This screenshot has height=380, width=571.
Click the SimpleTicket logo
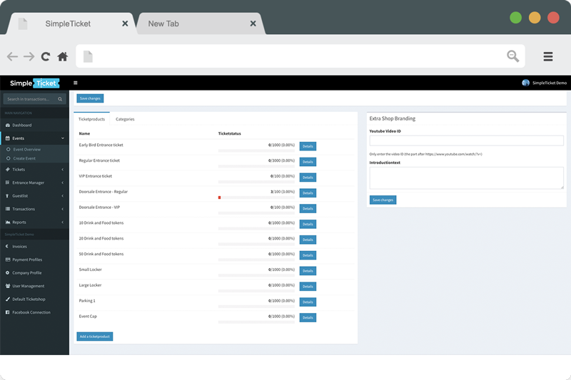click(x=34, y=83)
